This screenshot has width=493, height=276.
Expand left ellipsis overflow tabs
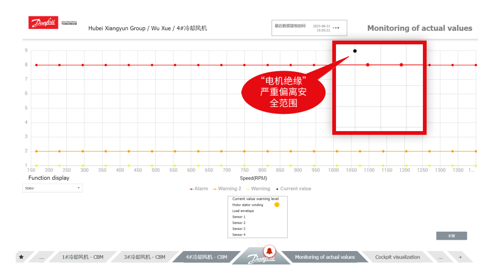41,257
